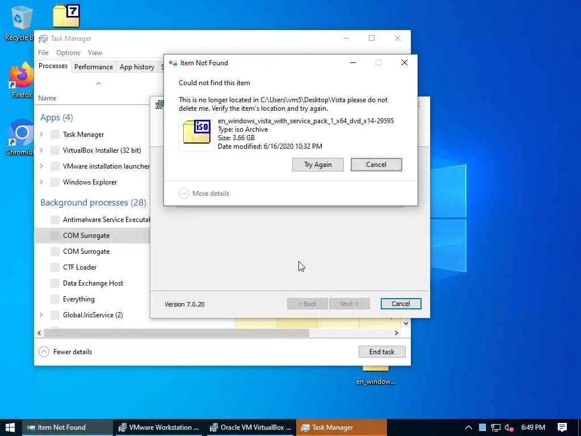Viewport: 581px width, 436px height.
Task: Click the Task Manager title bar icon
Action: pyautogui.click(x=43, y=39)
